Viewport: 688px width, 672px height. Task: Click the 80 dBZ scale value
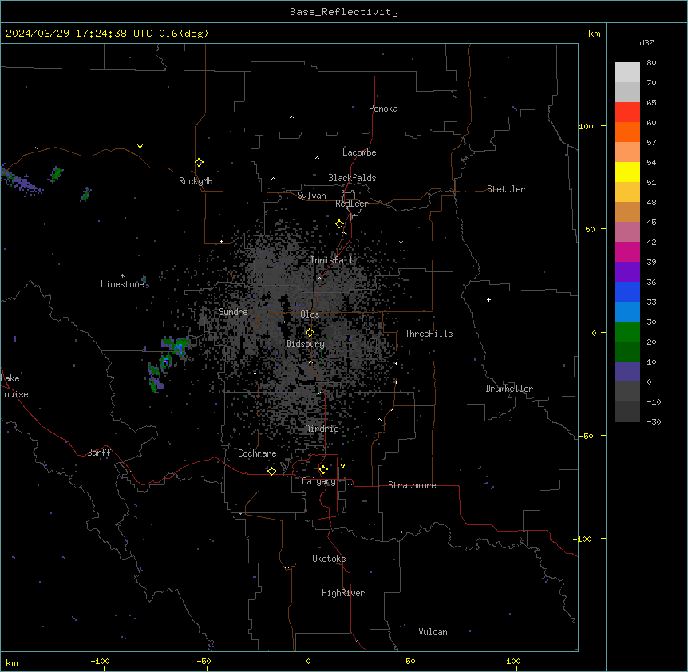click(x=651, y=63)
